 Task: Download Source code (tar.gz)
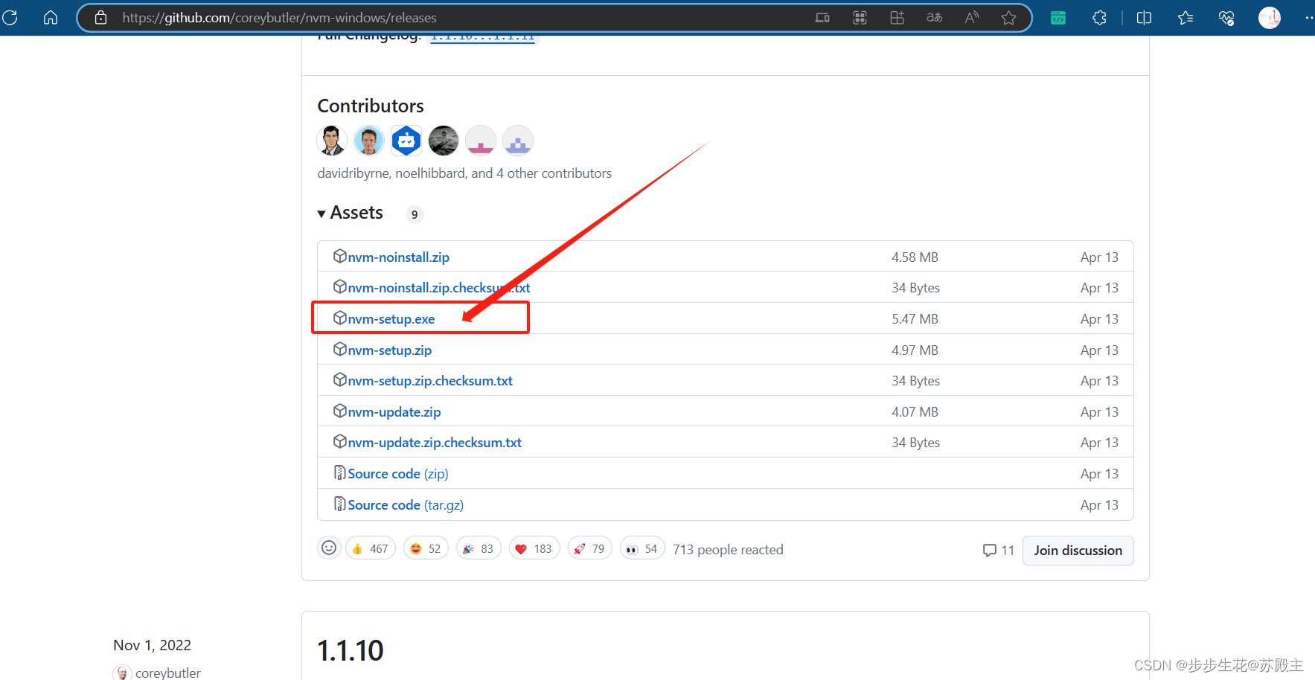click(406, 505)
